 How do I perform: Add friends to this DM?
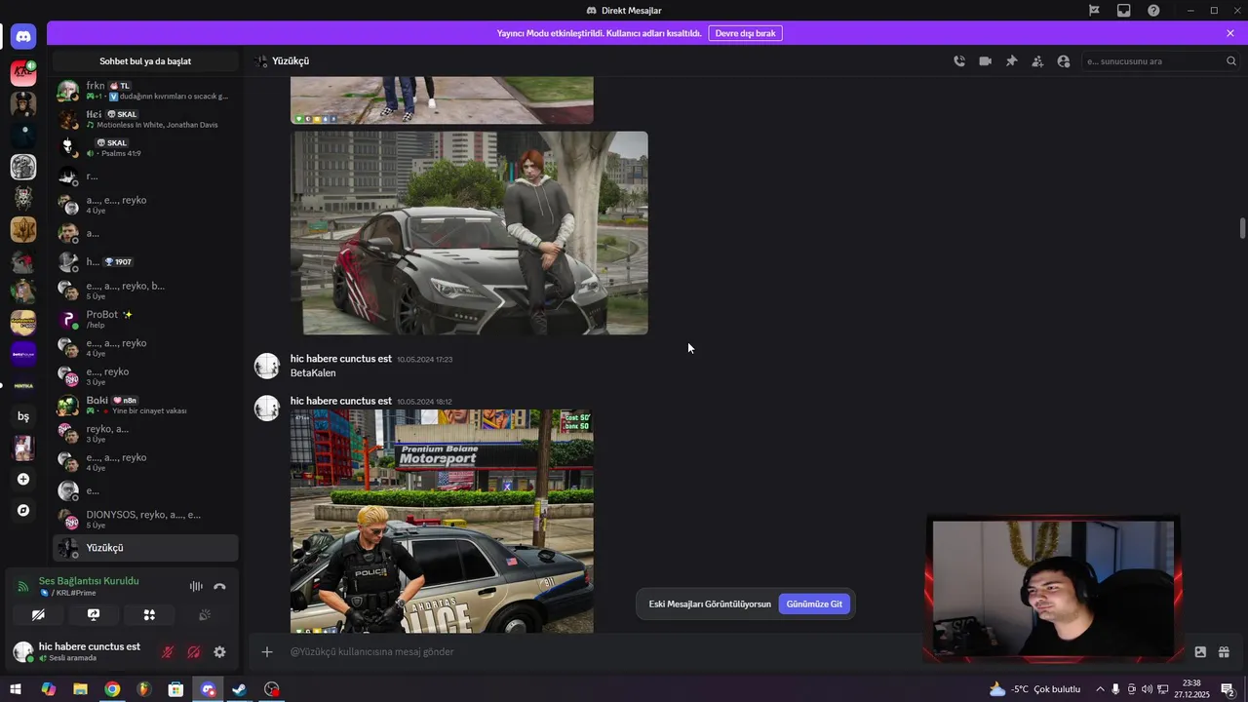1037,61
